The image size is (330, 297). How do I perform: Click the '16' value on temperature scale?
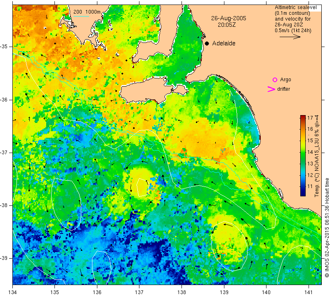(x=310, y=129)
